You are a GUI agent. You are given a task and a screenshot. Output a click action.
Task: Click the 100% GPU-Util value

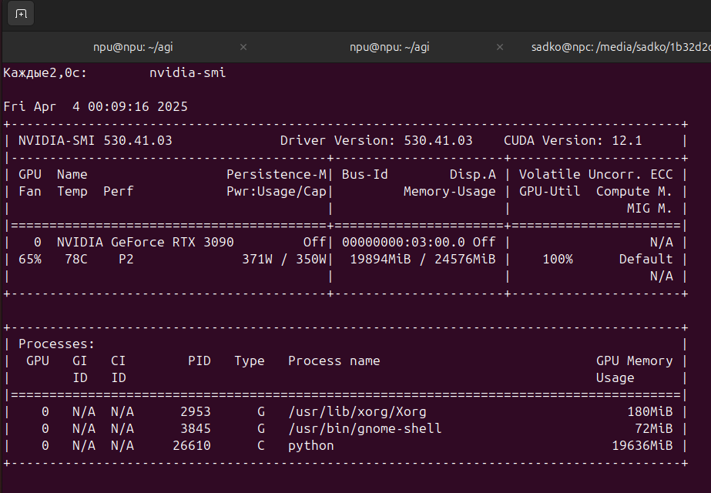[x=557, y=259]
